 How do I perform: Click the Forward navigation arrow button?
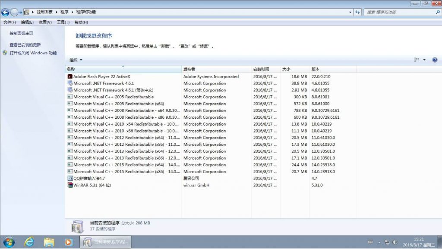14,12
